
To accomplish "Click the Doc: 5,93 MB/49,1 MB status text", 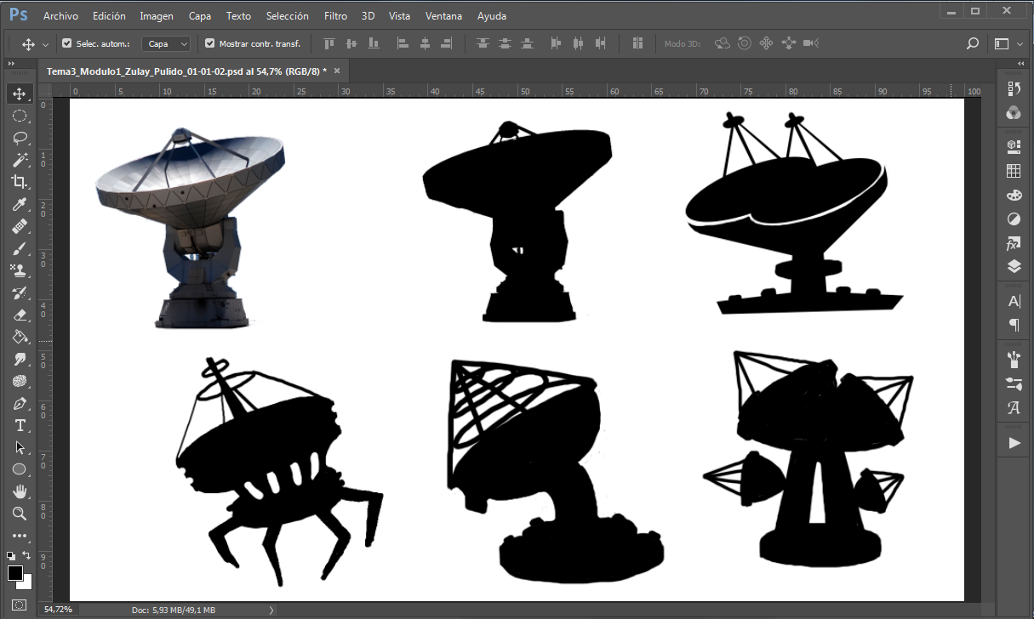I will pyautogui.click(x=174, y=610).
